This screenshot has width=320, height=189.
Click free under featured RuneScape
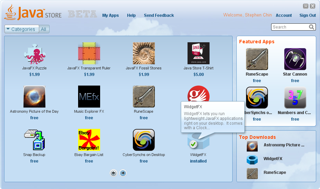257,80
